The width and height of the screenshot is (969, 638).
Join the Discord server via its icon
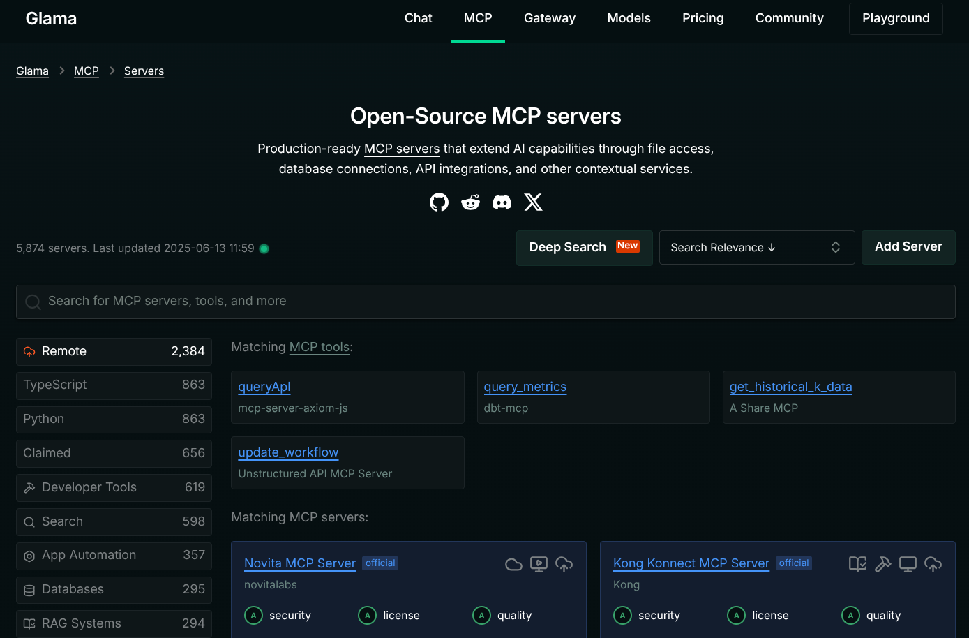click(502, 202)
